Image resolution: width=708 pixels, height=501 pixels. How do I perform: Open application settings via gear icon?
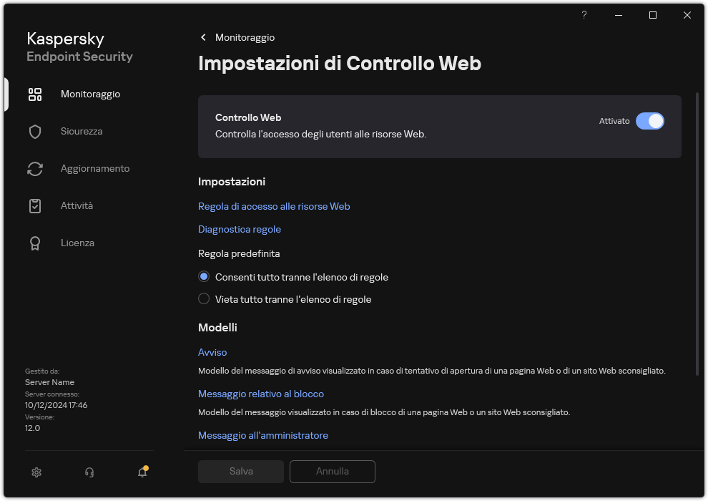pos(36,472)
